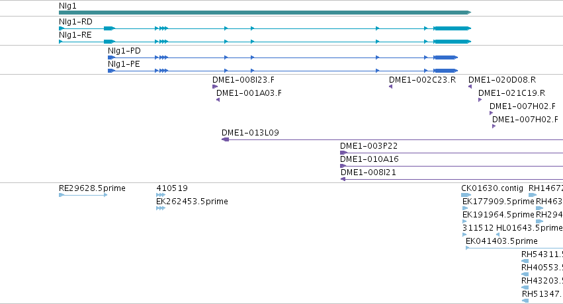This screenshot has width=563, height=304.
Task: Open the HL01643.5prime EST label
Action: 529,229
